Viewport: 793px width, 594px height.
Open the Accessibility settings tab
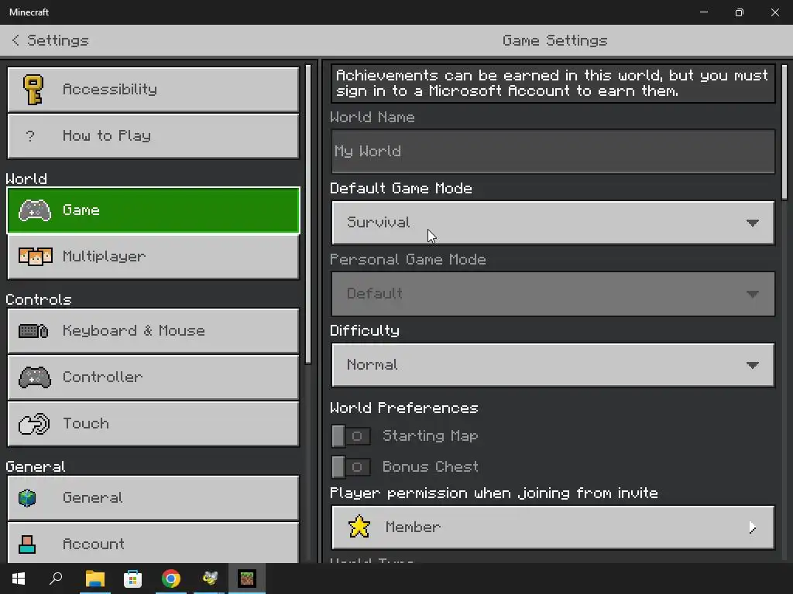tap(153, 90)
